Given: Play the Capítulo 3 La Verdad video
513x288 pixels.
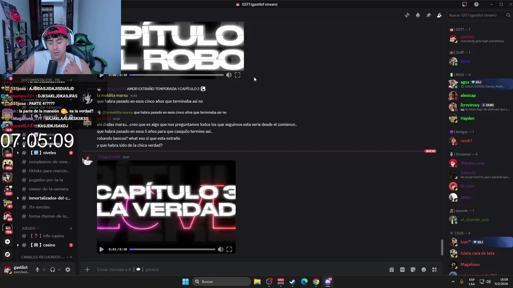Looking at the screenshot, I should tap(101, 249).
